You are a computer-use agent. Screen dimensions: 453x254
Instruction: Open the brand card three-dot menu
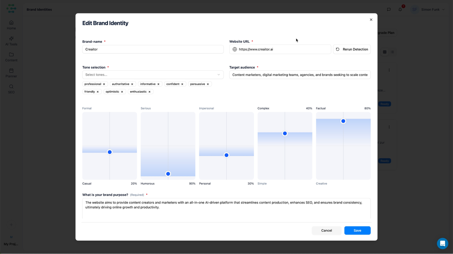click(x=389, y=70)
